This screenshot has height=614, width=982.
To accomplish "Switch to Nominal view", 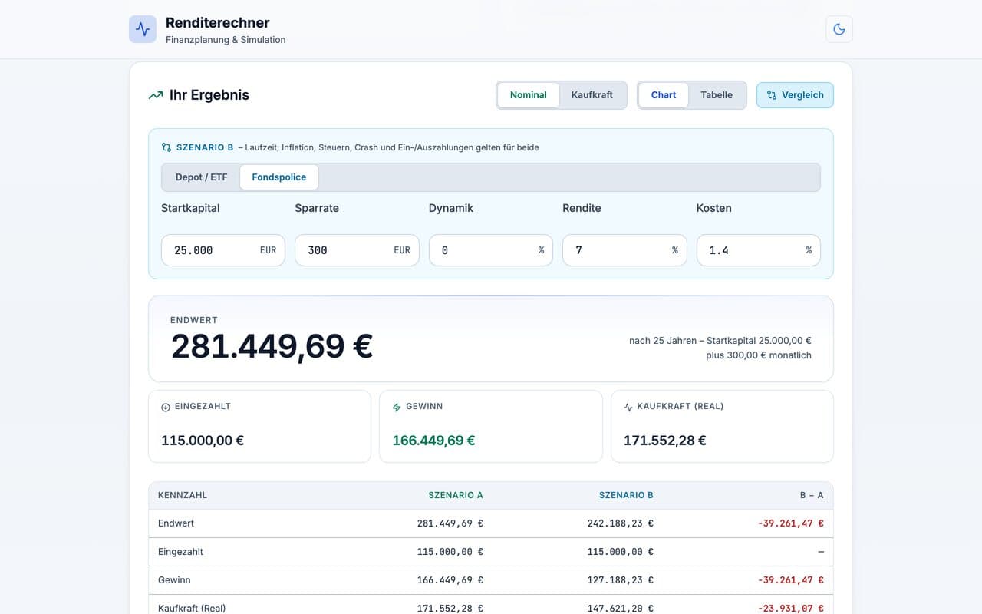I will point(529,95).
